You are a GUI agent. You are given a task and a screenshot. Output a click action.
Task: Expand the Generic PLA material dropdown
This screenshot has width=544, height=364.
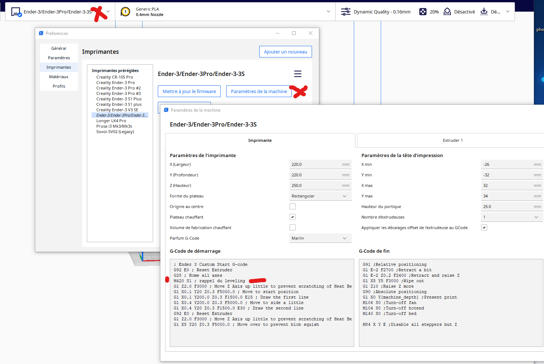(328, 12)
